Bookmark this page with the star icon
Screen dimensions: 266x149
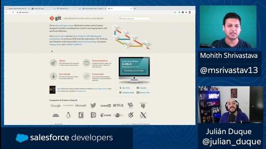point(175,12)
